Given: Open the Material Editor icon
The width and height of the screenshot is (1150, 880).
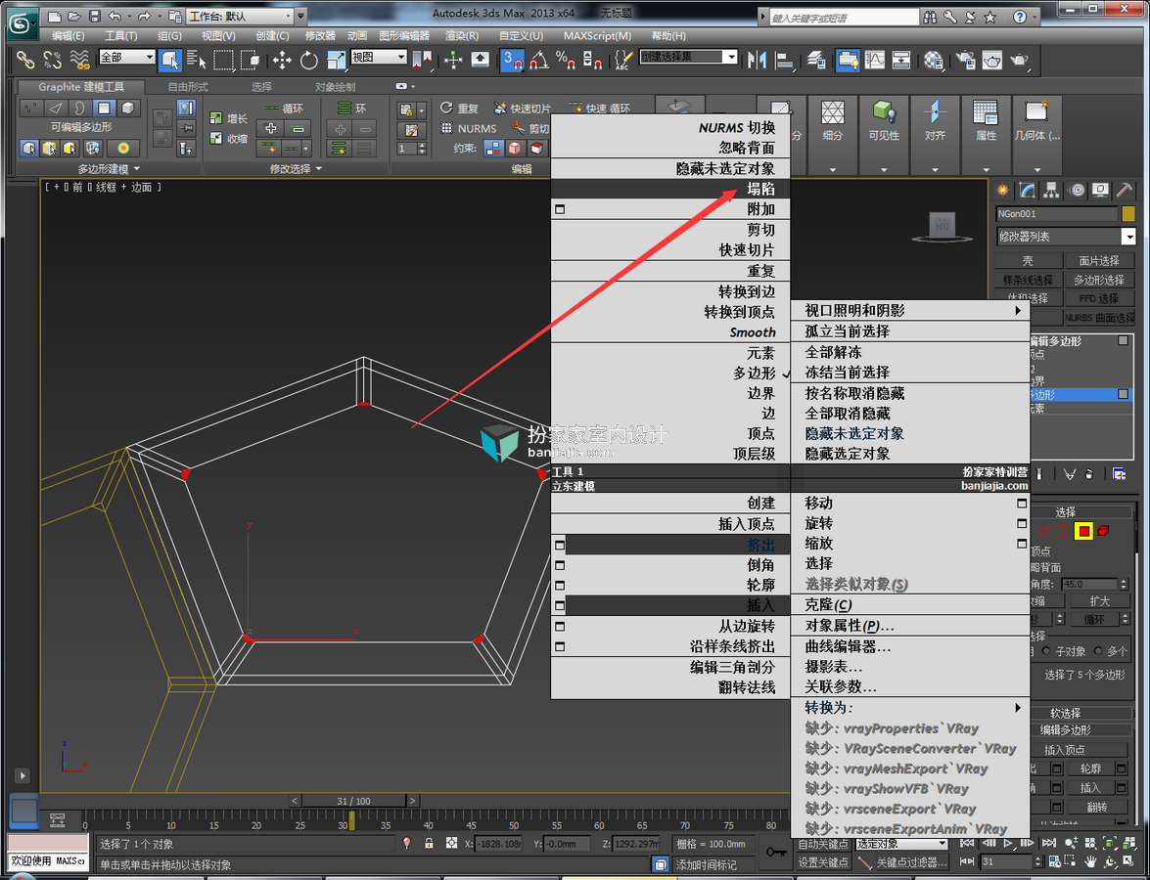Looking at the screenshot, I should coord(933,60).
